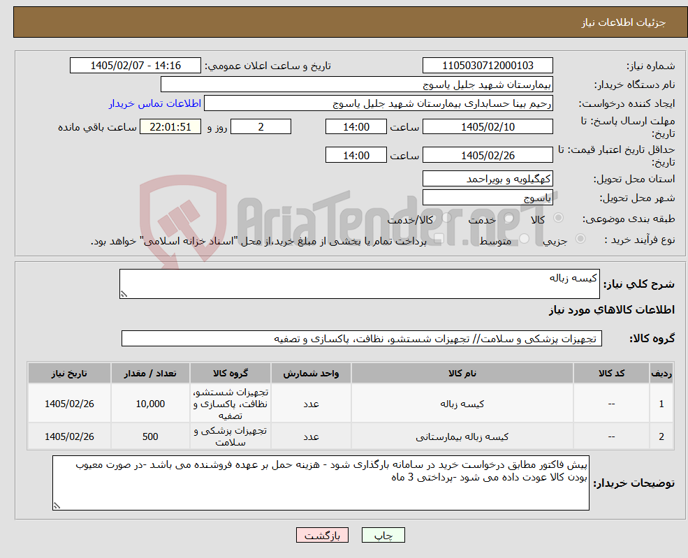Click the واحد شمارش column header
The width and height of the screenshot is (688, 558).
(x=311, y=374)
